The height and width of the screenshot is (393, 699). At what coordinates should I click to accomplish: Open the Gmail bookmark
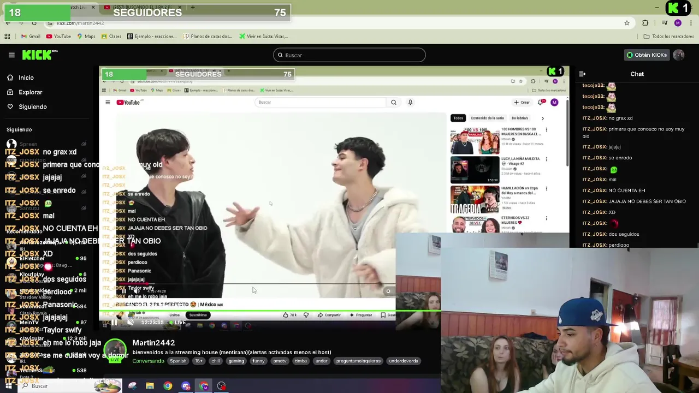(x=31, y=37)
